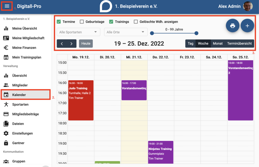Click the Verwaltung Übersicht chart icon
Screen dimensions: 259x167
tap(6, 75)
